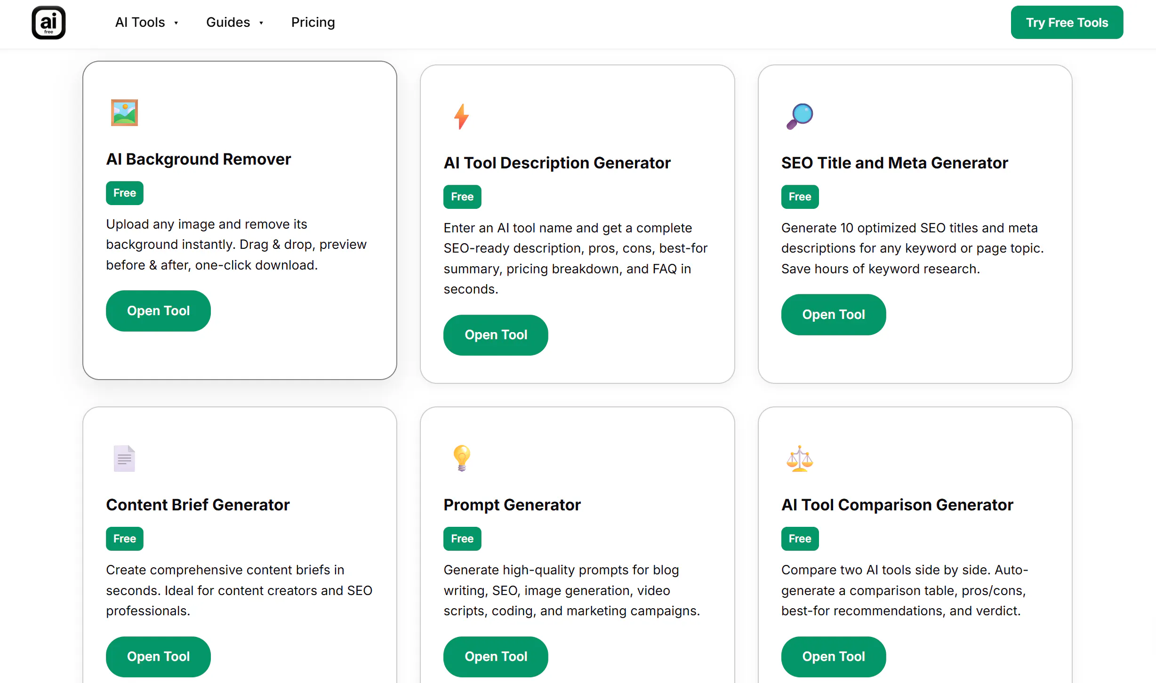Open the AI Tool Comparison Generator tool
Screen dimensions: 1156x683
pos(834,657)
